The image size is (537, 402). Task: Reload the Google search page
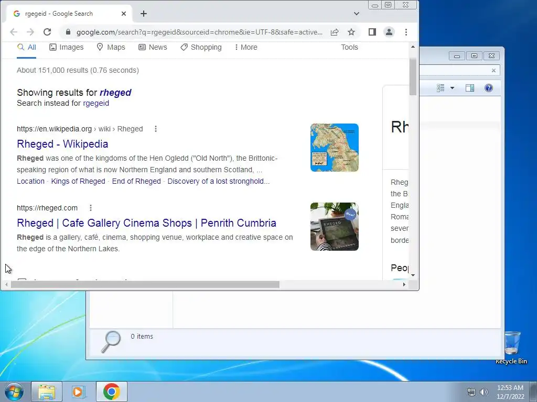(x=47, y=32)
